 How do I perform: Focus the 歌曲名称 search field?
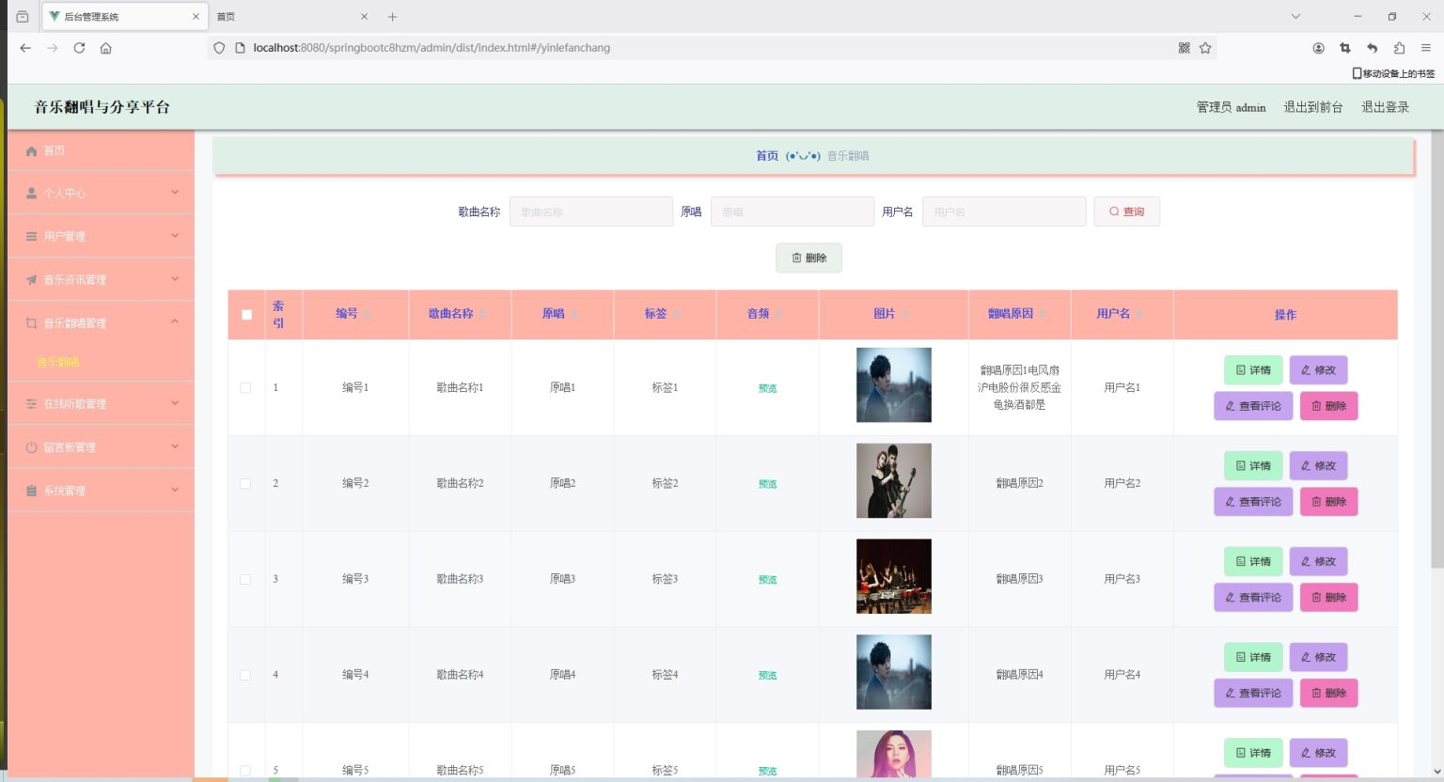(591, 211)
